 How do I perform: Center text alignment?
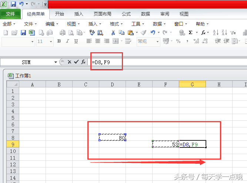coord(98,41)
